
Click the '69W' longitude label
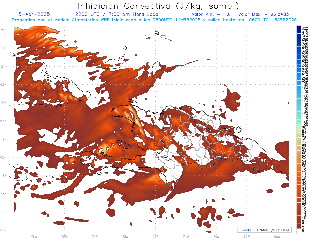pos(246,236)
